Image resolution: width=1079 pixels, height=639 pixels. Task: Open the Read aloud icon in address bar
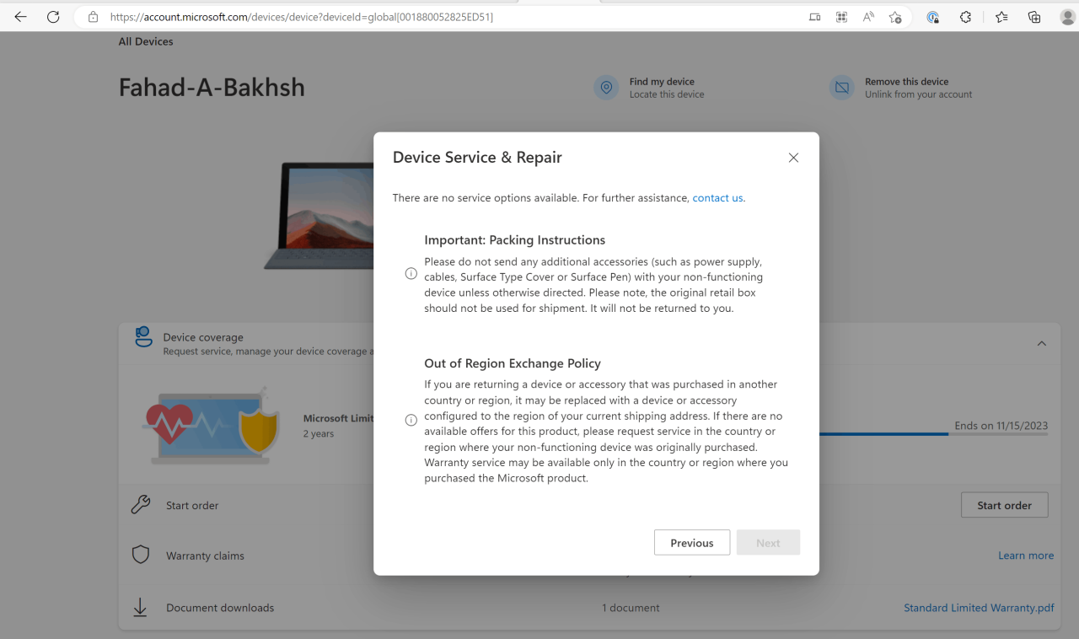pyautogui.click(x=868, y=17)
